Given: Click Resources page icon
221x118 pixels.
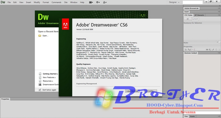Looking at the screenshot, I should click(40, 81).
